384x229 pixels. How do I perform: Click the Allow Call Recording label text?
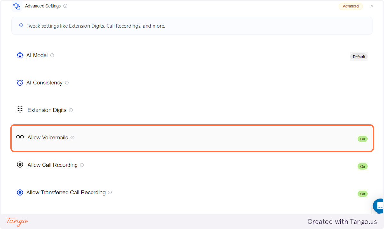52,165
